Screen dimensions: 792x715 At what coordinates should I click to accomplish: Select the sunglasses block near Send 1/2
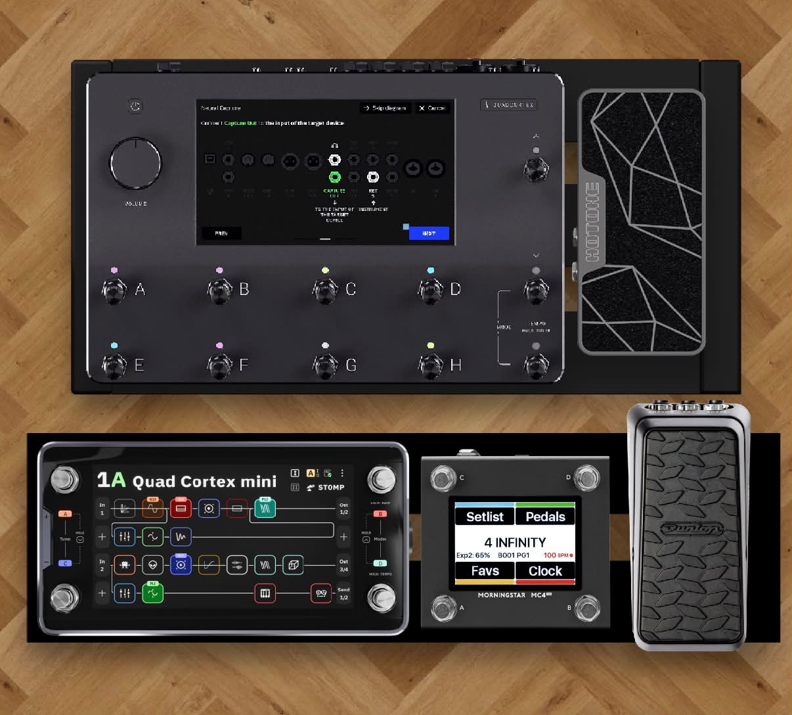[x=321, y=593]
